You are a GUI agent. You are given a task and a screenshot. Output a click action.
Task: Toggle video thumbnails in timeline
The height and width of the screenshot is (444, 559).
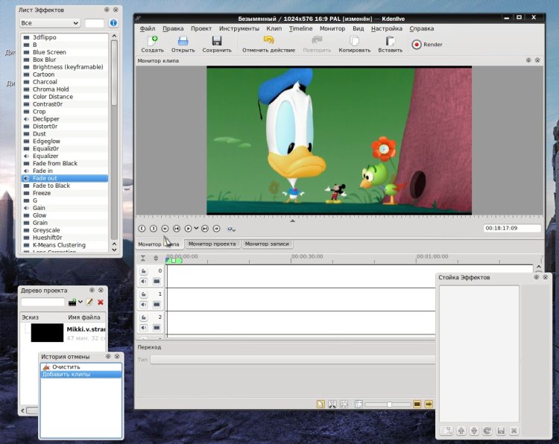tap(417, 404)
